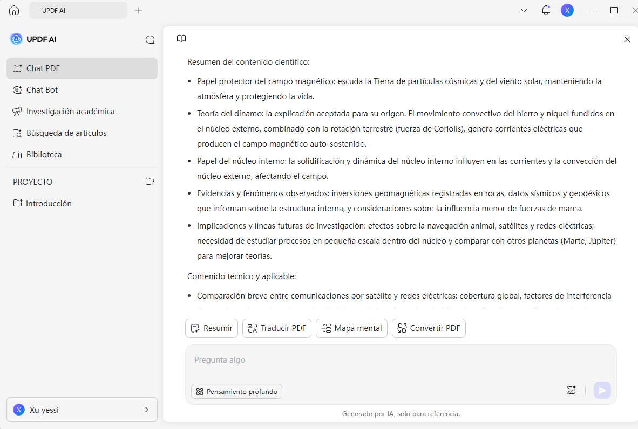This screenshot has width=638, height=429.
Task: Click the home icon in title bar
Action: (14, 10)
